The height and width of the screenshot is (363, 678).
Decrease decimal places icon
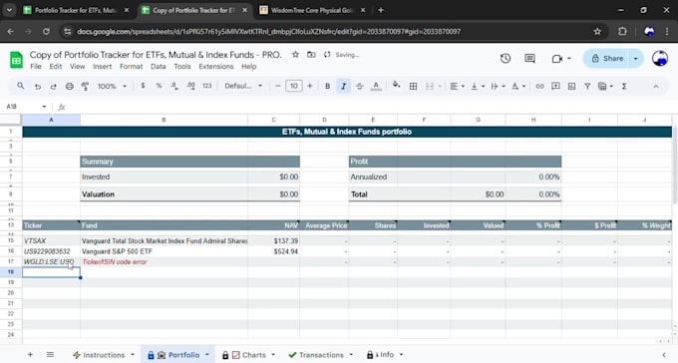coord(174,86)
